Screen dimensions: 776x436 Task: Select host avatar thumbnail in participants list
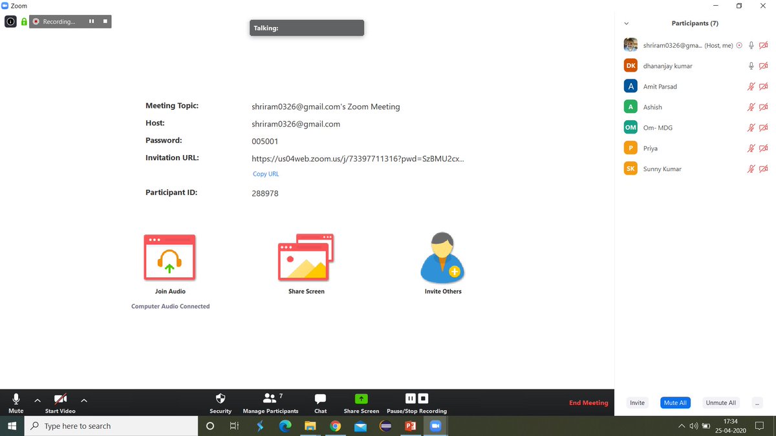630,45
